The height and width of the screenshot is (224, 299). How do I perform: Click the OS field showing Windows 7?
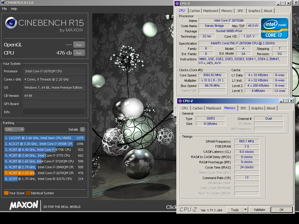click(54, 87)
